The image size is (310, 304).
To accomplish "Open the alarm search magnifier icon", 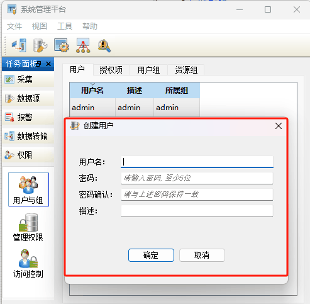I will [104, 45].
